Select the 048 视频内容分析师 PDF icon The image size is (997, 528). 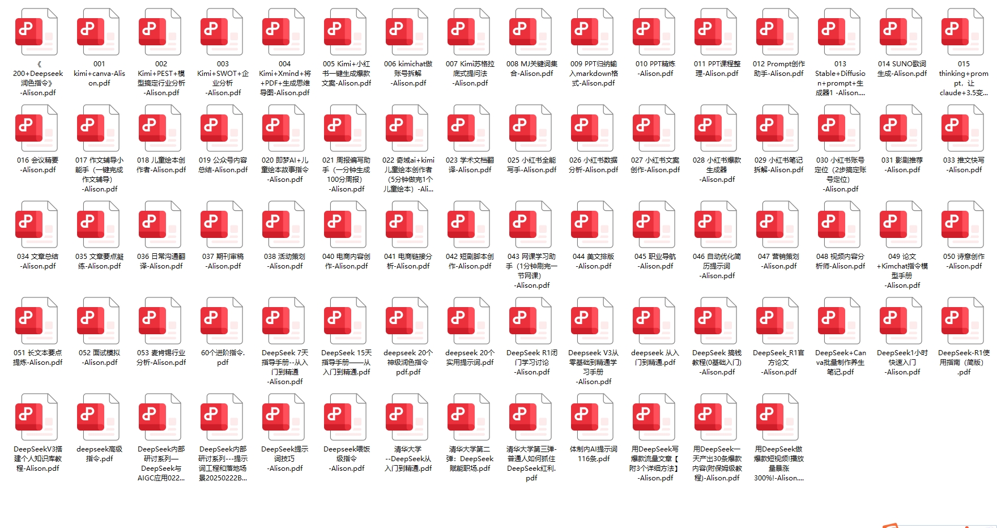[839, 224]
